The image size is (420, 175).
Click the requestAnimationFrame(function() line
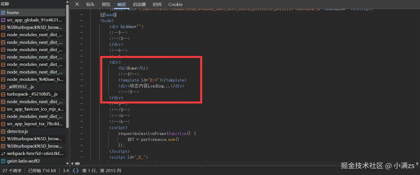tap(157, 133)
